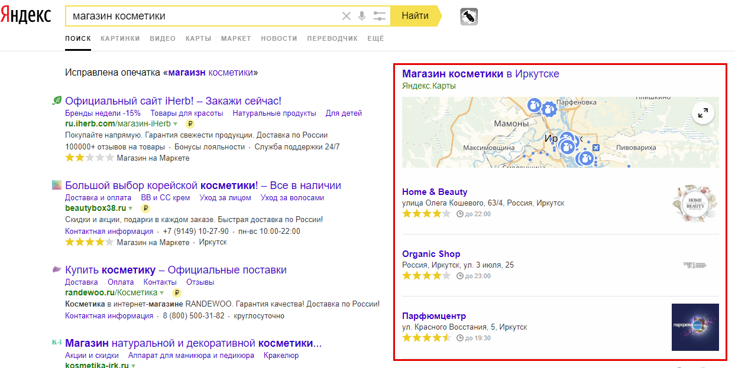Click the iHerb green leaf favicon
Screen dimensions: 735x368
57,100
